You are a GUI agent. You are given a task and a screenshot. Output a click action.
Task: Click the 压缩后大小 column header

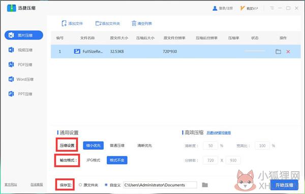pos(145,38)
